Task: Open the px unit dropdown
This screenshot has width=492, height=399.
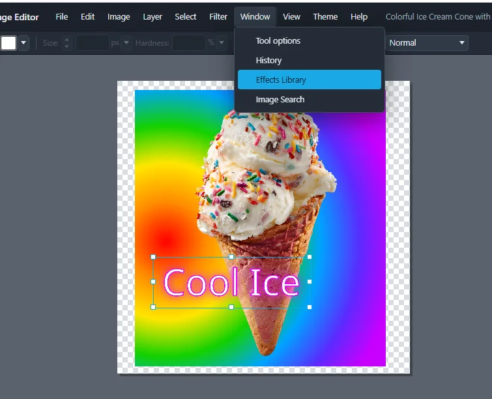Action: pos(126,42)
